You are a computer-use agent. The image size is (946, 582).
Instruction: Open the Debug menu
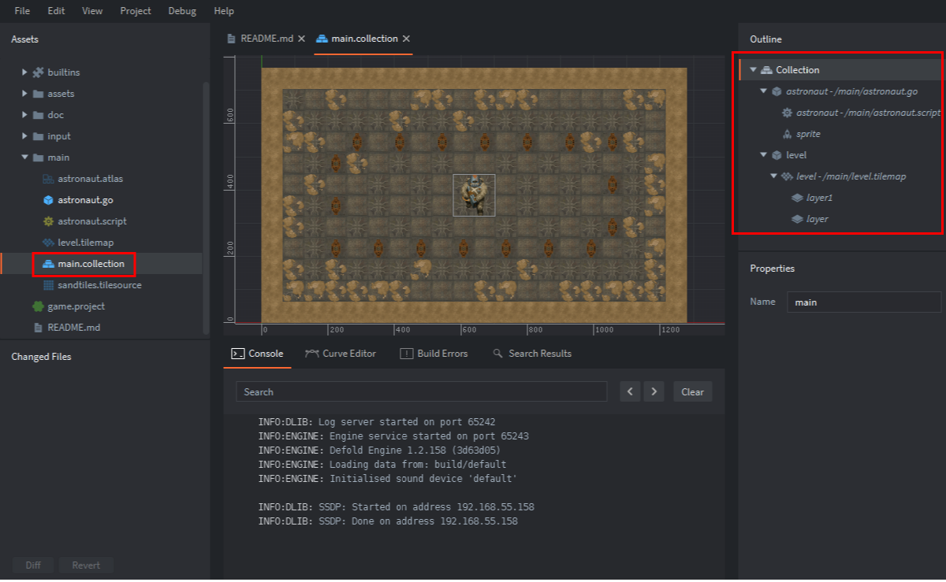click(183, 11)
